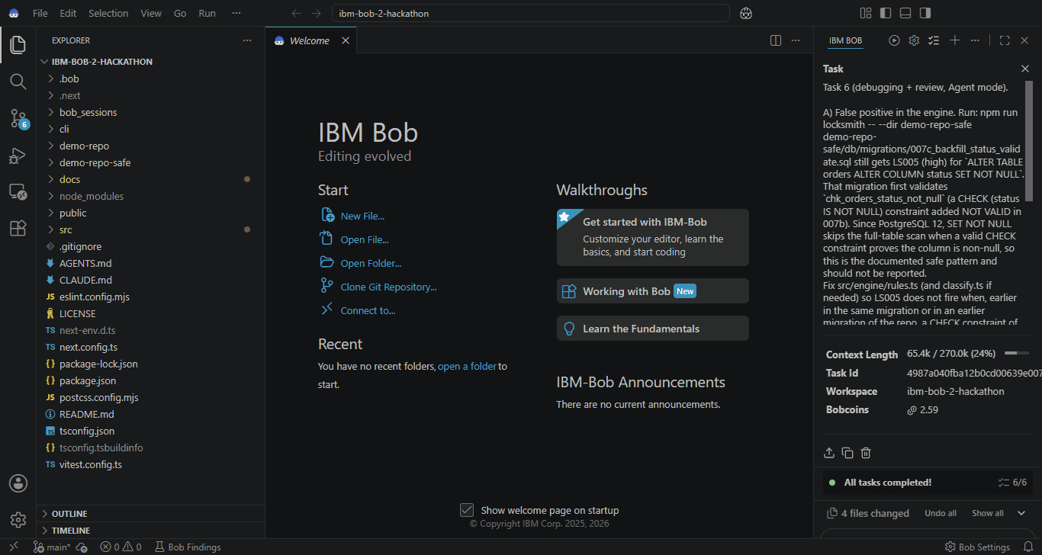Maximize the IBM Bob panel
1042x555 pixels.
tap(1005, 40)
